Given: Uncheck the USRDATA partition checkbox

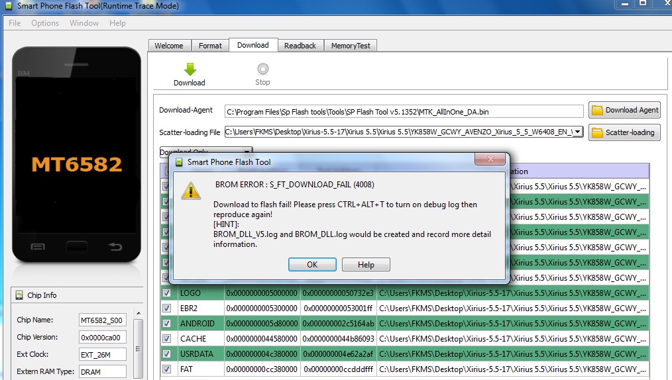Looking at the screenshot, I should [x=167, y=354].
